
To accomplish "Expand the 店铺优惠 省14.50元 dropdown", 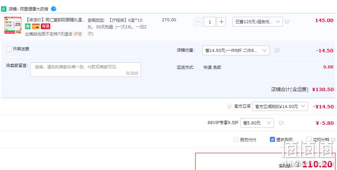I will [236, 50].
